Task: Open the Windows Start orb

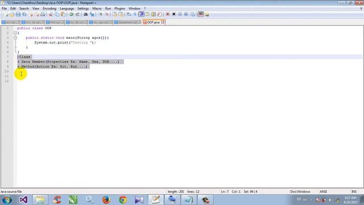Action: pyautogui.click(x=7, y=200)
